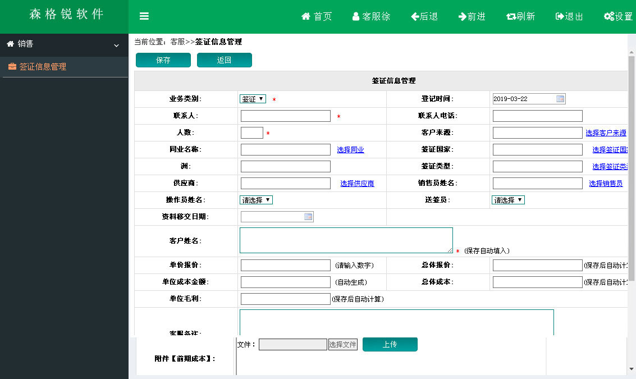The height and width of the screenshot is (379, 636).
Task: Go back with the 后退 arrow
Action: point(415,16)
